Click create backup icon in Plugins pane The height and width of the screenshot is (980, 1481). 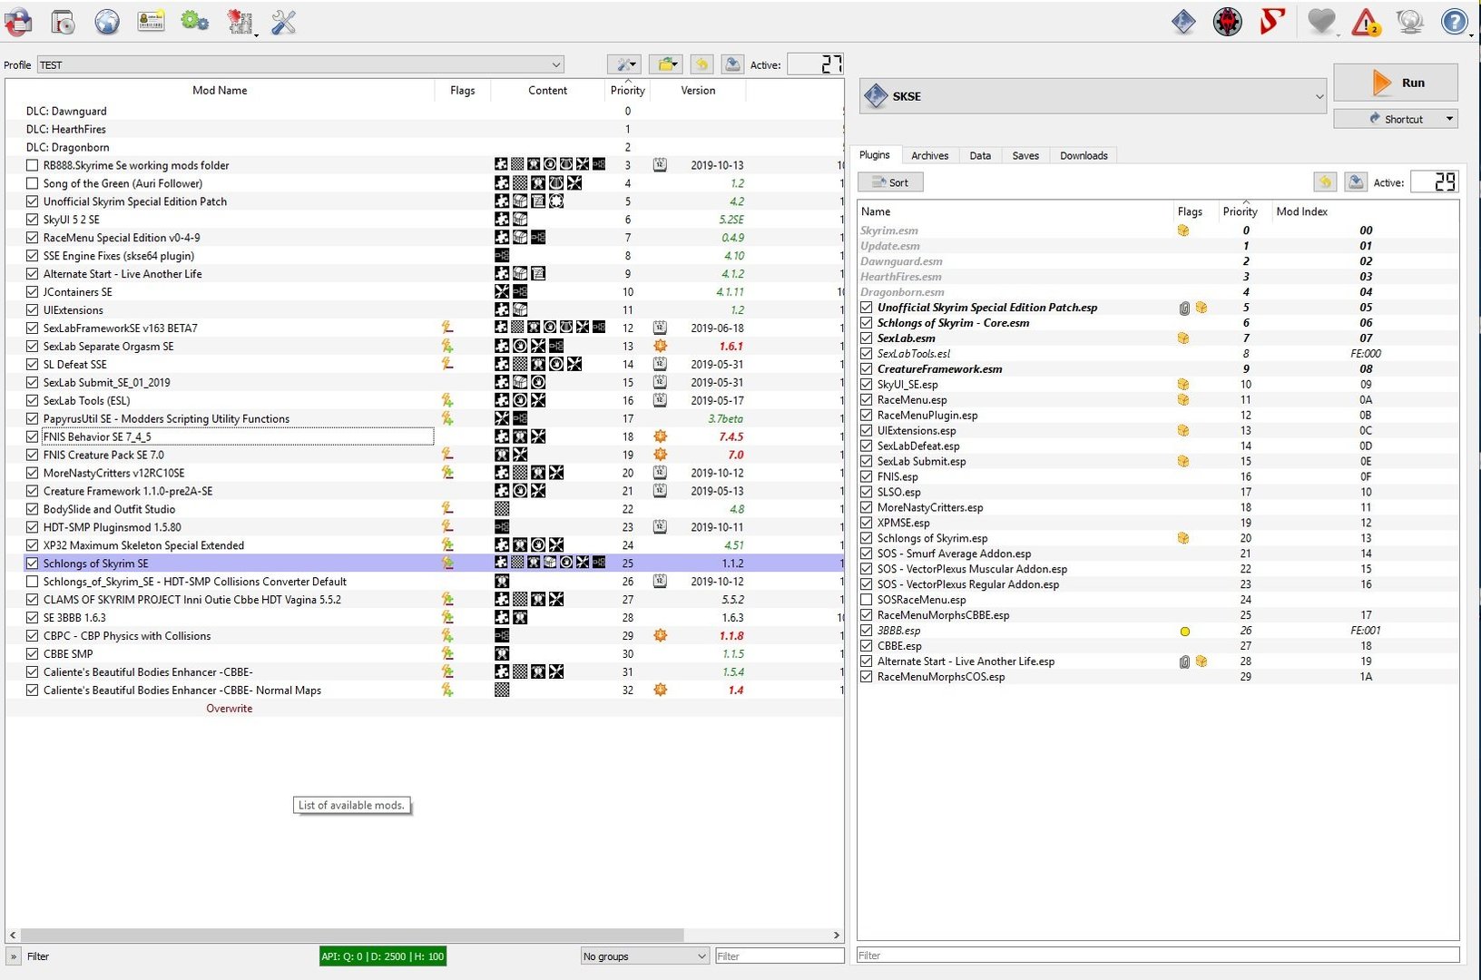click(1356, 182)
